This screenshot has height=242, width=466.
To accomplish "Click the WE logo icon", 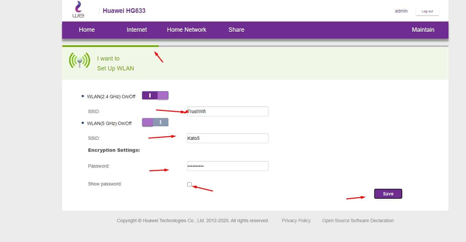I will click(79, 10).
